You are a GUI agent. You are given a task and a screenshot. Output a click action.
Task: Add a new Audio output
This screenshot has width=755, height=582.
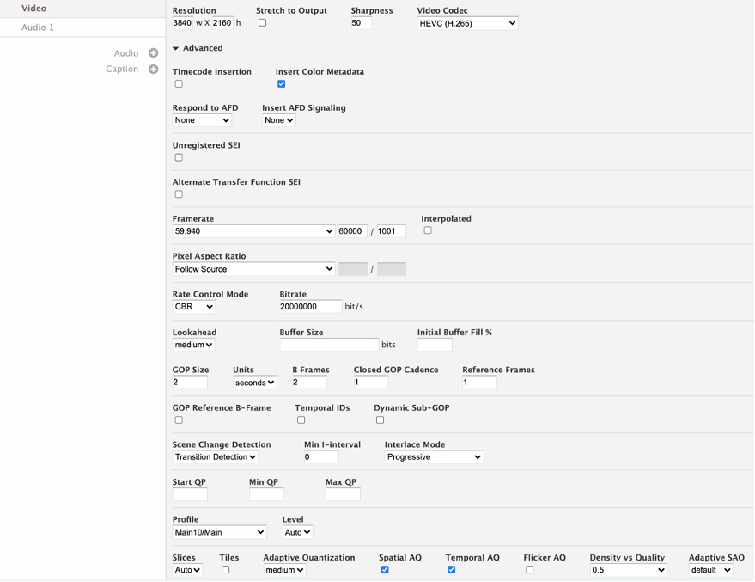pyautogui.click(x=153, y=53)
